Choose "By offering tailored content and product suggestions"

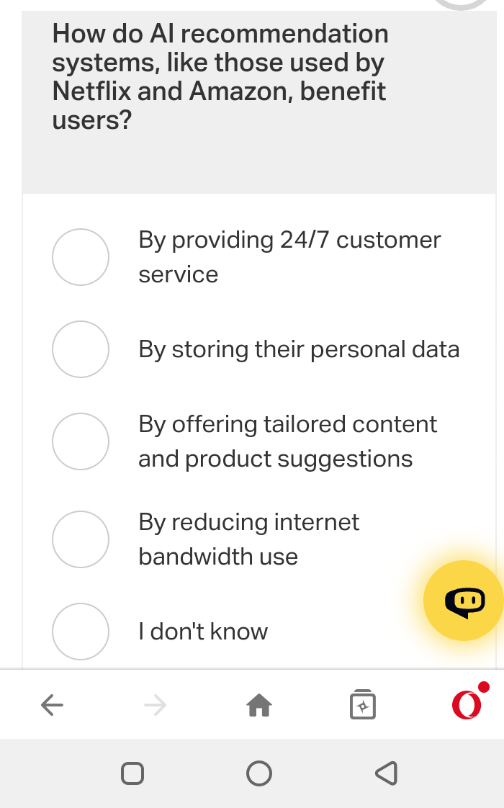(x=81, y=441)
